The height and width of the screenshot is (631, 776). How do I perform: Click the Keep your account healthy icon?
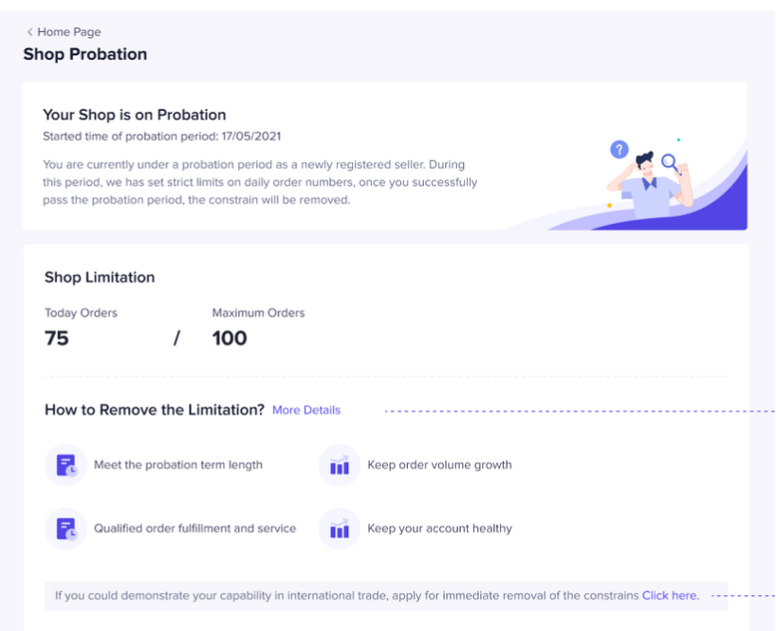pyautogui.click(x=339, y=529)
